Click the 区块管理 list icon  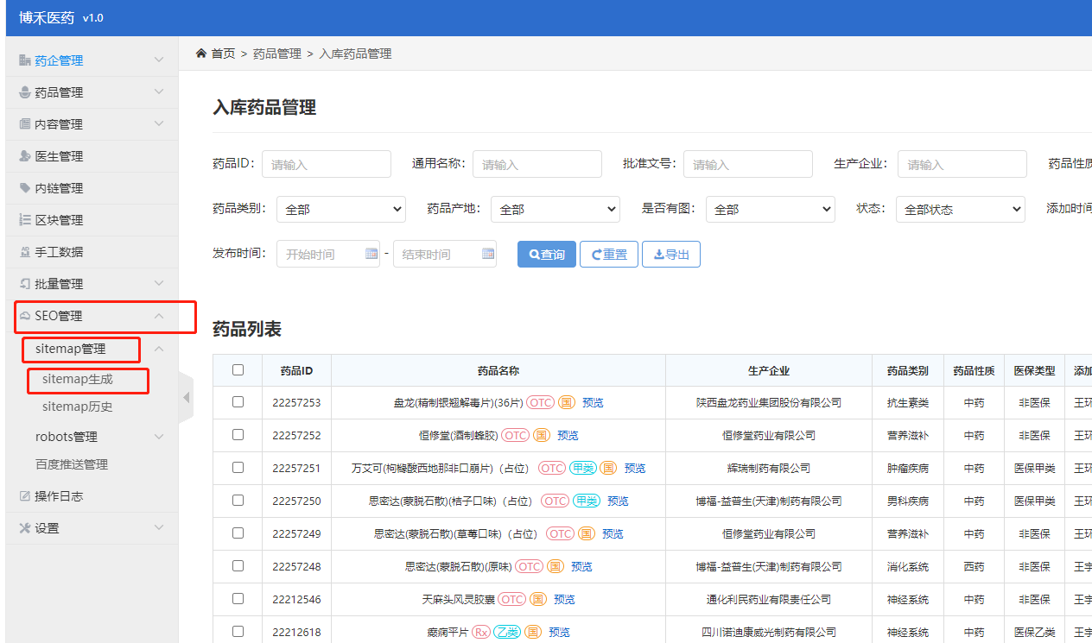click(x=25, y=220)
